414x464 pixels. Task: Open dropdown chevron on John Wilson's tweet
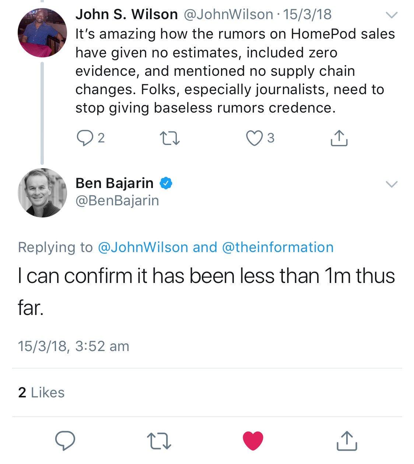click(x=391, y=15)
